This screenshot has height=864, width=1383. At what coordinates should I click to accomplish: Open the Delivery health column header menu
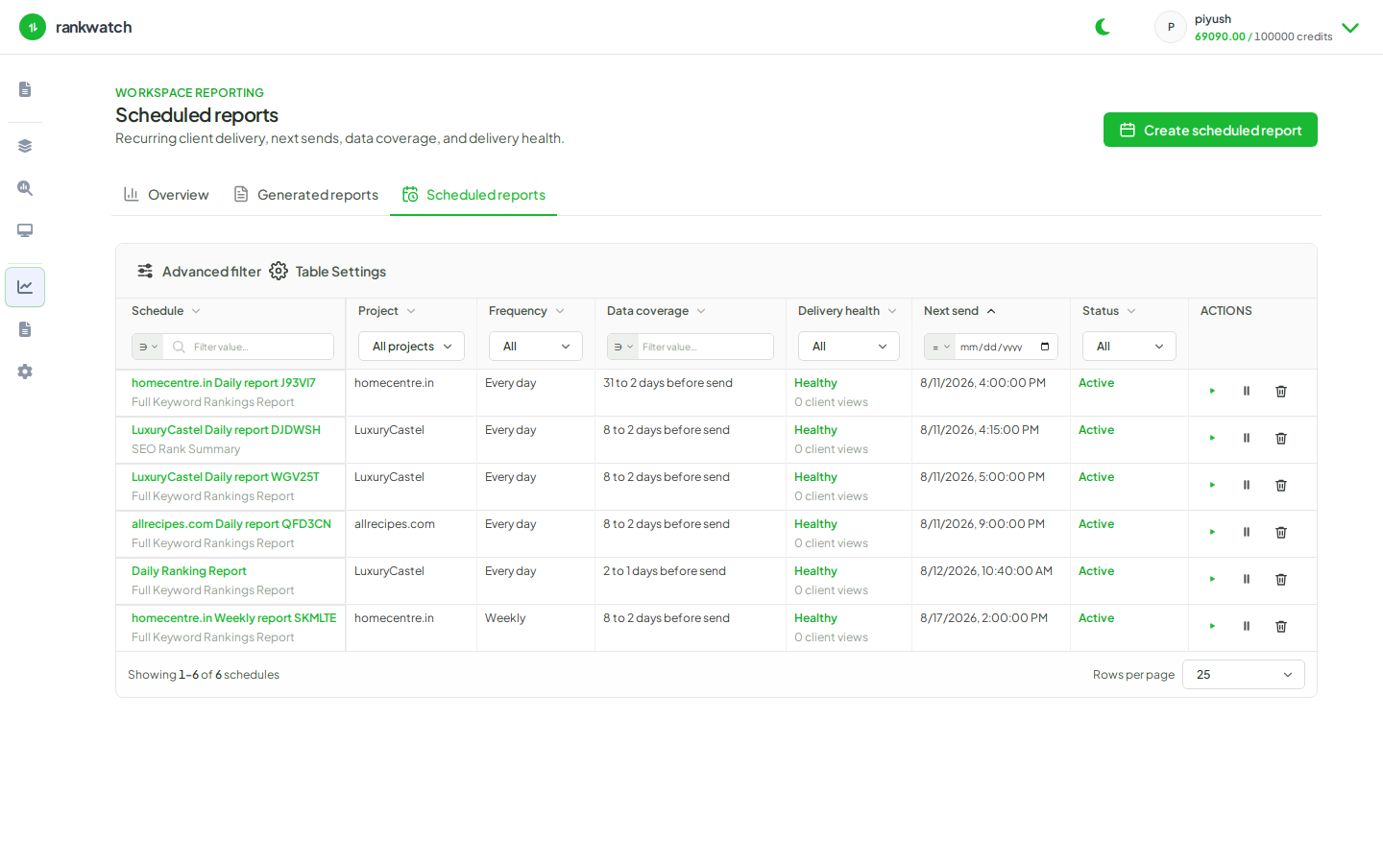[892, 311]
